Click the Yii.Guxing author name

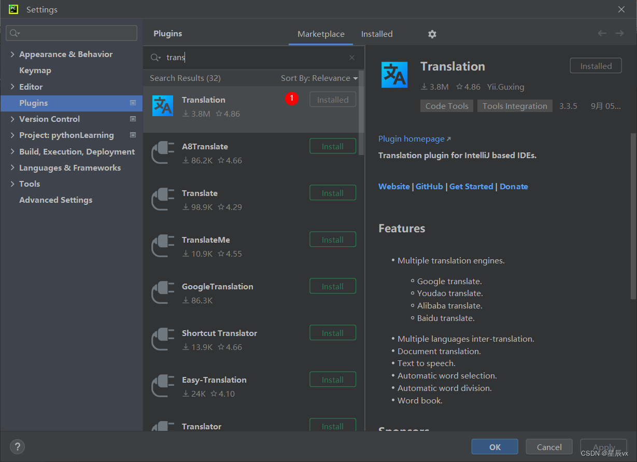point(505,87)
